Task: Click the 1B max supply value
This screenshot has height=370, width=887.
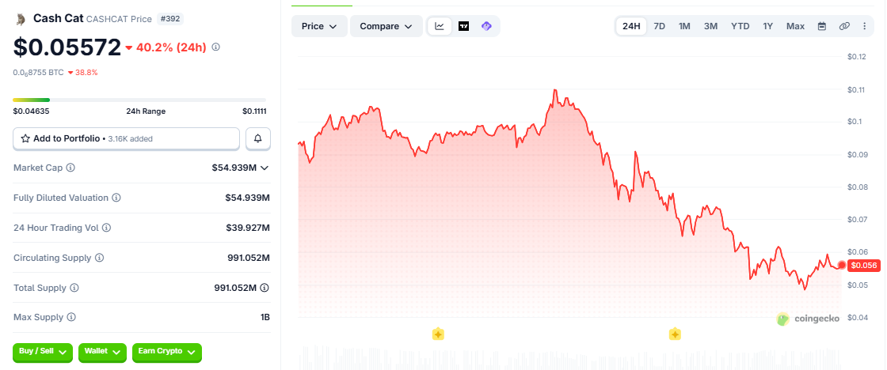Action: click(x=265, y=317)
